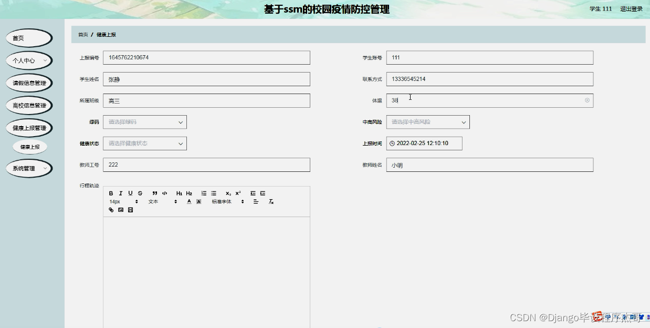Insert a blockquote in editor
Viewport: 650px width, 328px height.
pos(155,193)
